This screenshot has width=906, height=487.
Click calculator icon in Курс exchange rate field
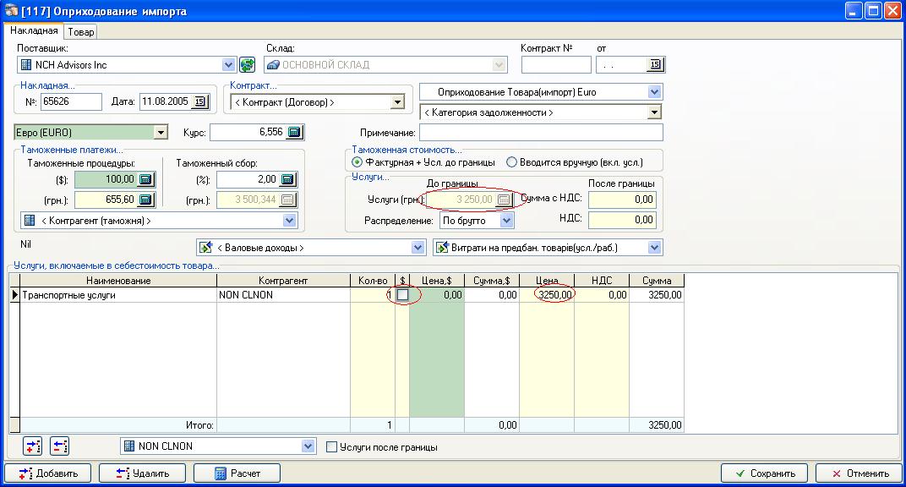tap(294, 133)
